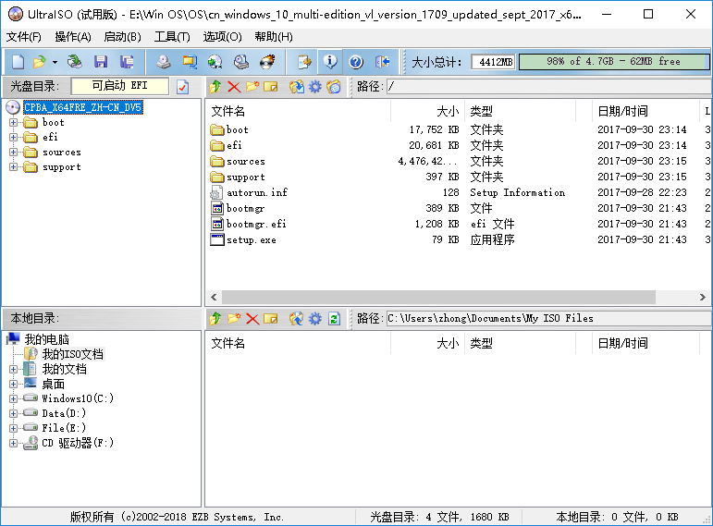Expand the Data(D:) drive node
This screenshot has width=713, height=526.
(x=13, y=413)
